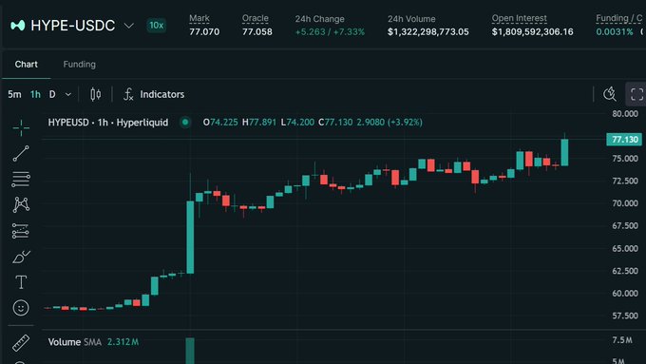The width and height of the screenshot is (646, 364).
Task: Change the candlestick chart type
Action: click(x=96, y=94)
